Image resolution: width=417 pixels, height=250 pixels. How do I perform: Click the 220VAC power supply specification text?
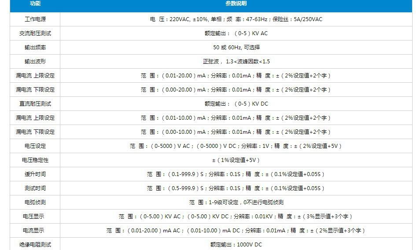pyautogui.click(x=236, y=19)
